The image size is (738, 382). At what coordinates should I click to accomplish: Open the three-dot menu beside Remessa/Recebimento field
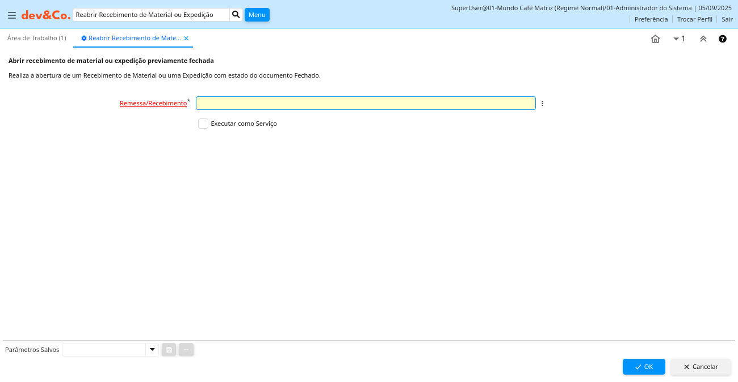coord(542,103)
